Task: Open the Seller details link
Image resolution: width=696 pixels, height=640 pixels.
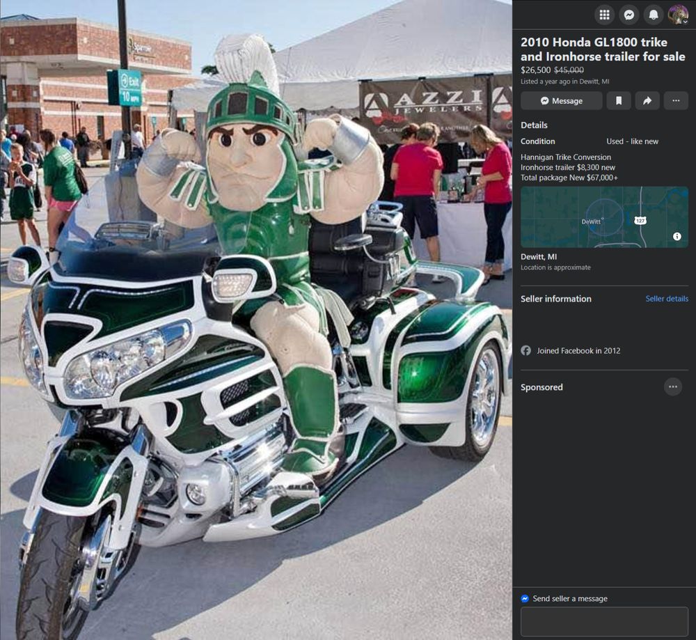Action: click(667, 299)
